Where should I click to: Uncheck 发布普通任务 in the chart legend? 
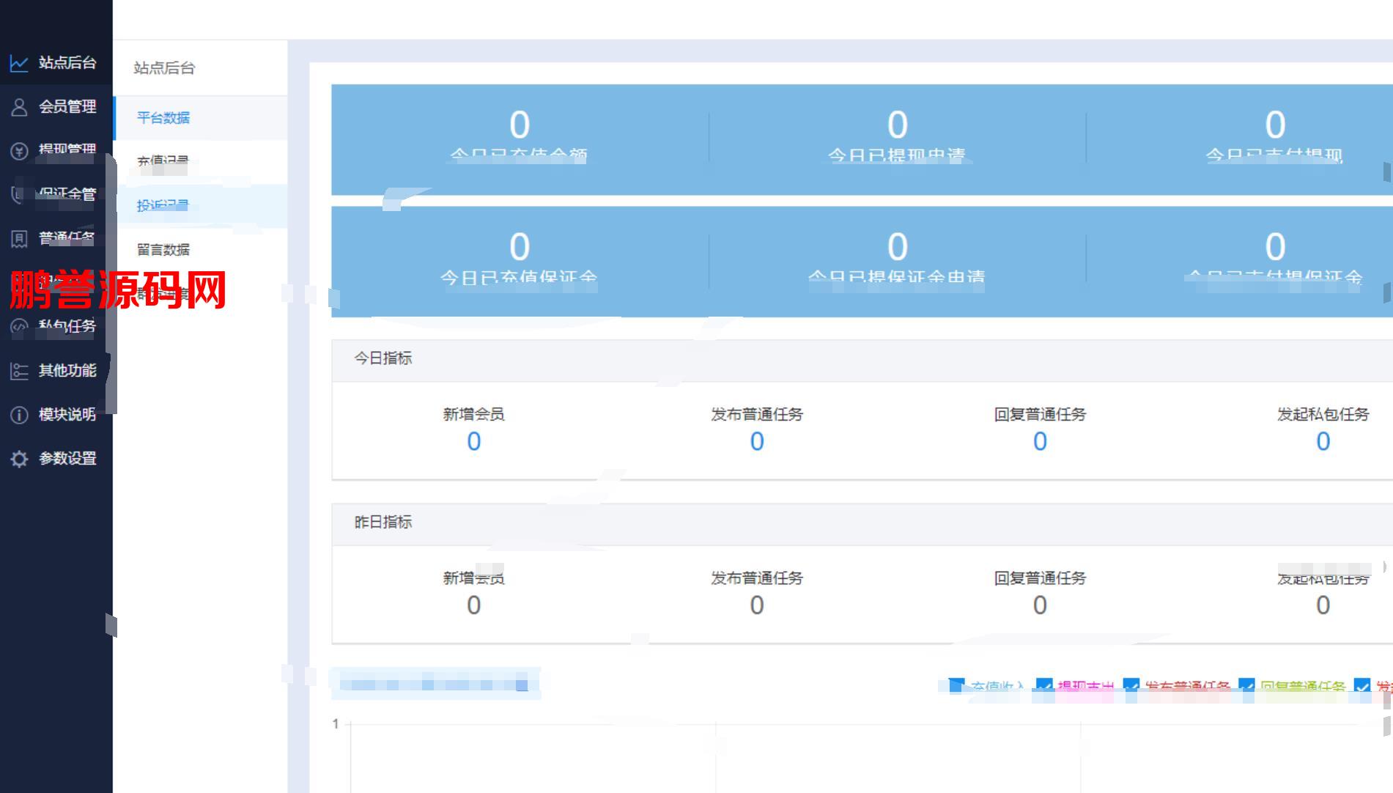(1131, 686)
